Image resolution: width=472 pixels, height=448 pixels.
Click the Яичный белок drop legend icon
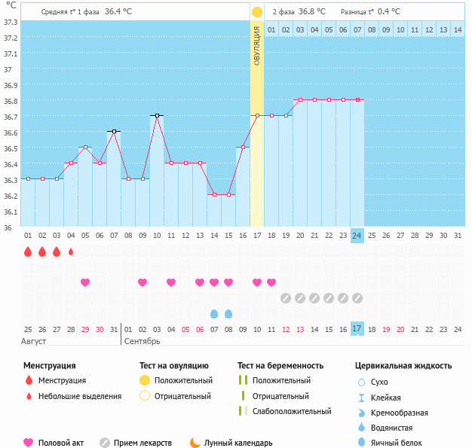coord(361,443)
